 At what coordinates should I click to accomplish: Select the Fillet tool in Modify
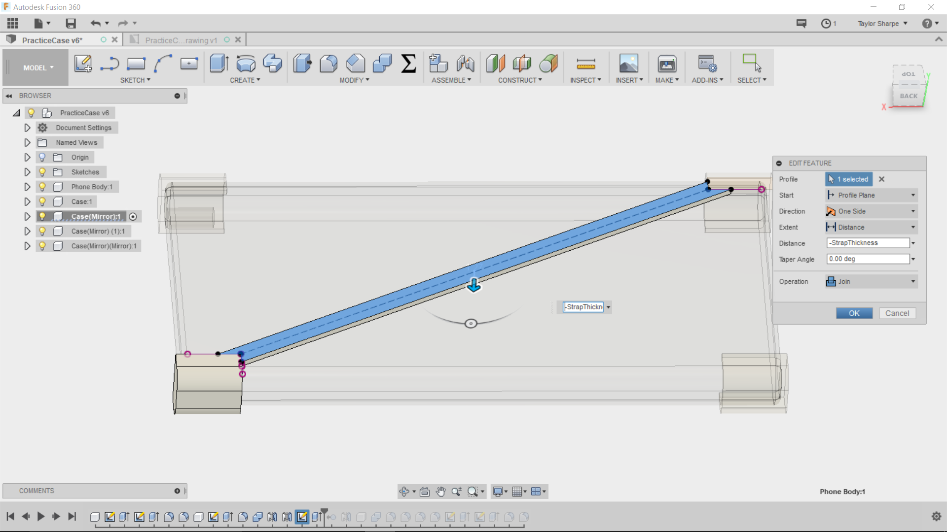[328, 64]
